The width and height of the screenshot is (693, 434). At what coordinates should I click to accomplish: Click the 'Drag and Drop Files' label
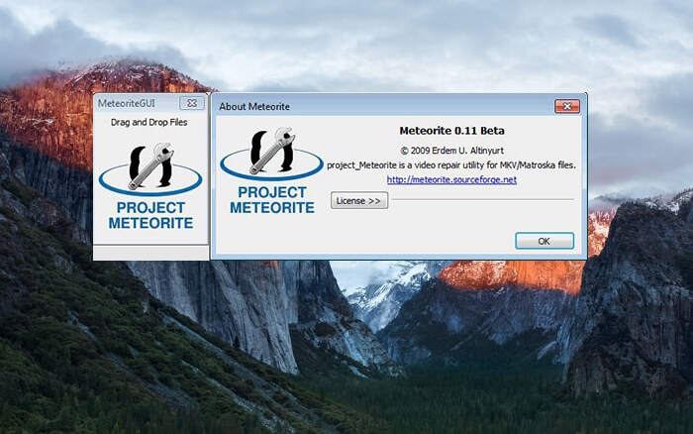pos(148,122)
